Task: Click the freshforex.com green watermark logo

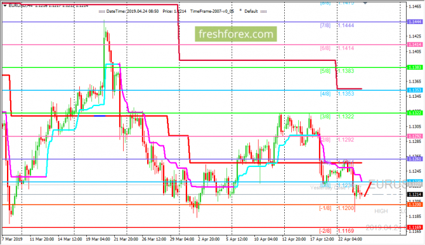Action: click(x=236, y=34)
